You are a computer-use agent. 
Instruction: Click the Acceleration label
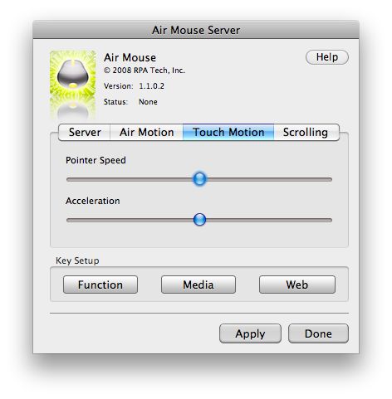click(93, 201)
